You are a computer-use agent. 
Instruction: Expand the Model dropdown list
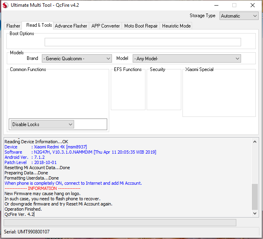[186, 59]
